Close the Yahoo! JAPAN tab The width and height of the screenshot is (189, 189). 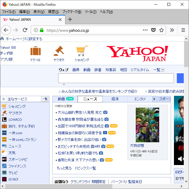pos(60,20)
